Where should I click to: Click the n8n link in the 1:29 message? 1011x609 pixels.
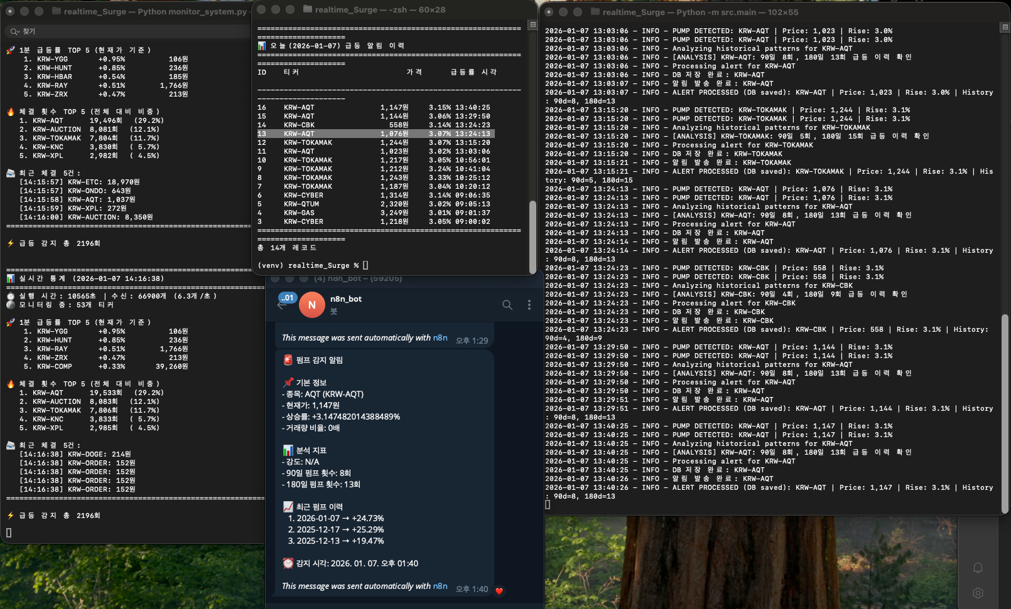pyautogui.click(x=440, y=337)
